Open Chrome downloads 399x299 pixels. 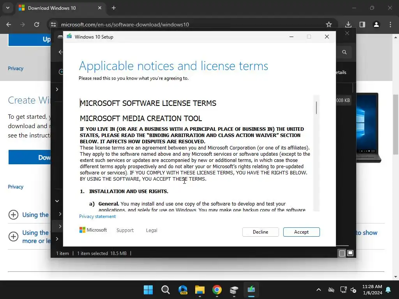[348, 25]
